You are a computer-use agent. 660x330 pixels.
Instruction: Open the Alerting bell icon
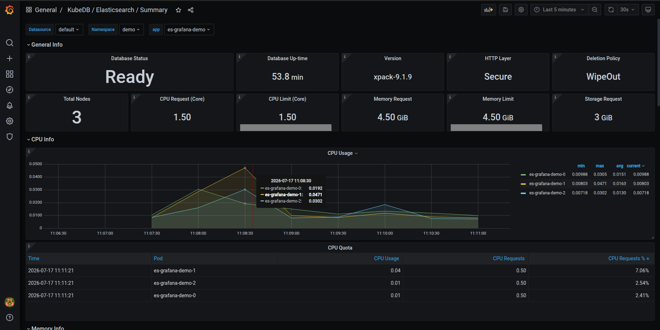10,105
